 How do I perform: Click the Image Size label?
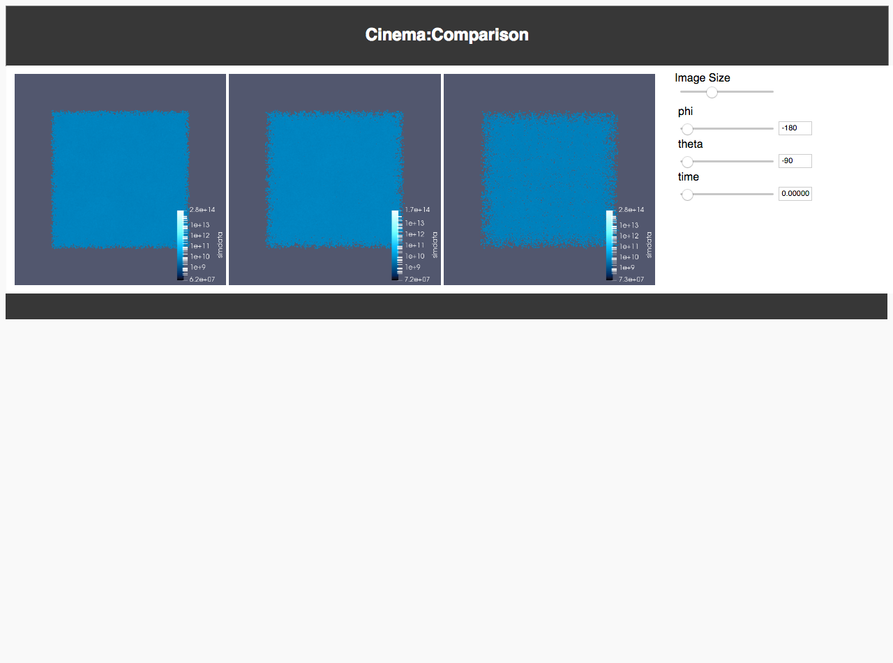[703, 77]
